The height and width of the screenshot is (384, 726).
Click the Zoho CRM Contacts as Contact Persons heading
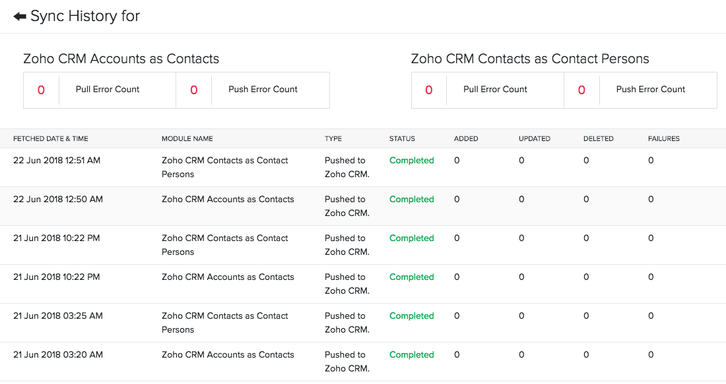pos(530,59)
